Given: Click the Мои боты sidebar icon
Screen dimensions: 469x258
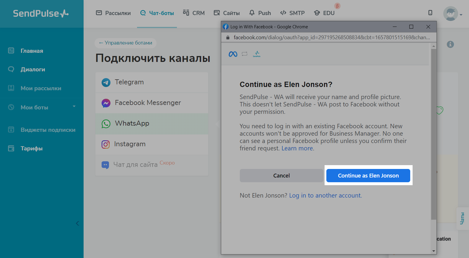Looking at the screenshot, I should pyautogui.click(x=11, y=107).
